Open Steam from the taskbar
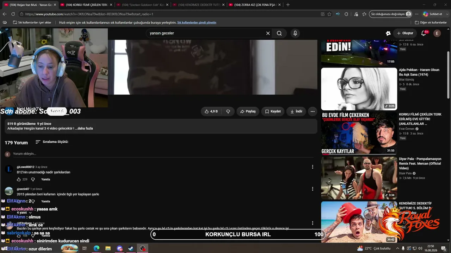Screen dimensions: 451x253 (x=131, y=248)
